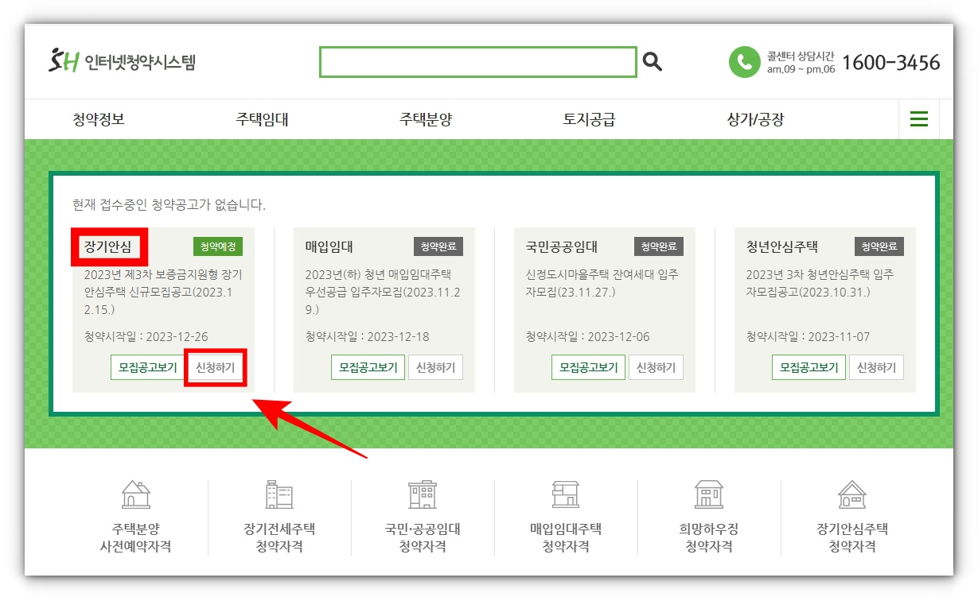This screenshot has width=978, height=601.
Task: Click the search magnifier icon
Action: [652, 61]
